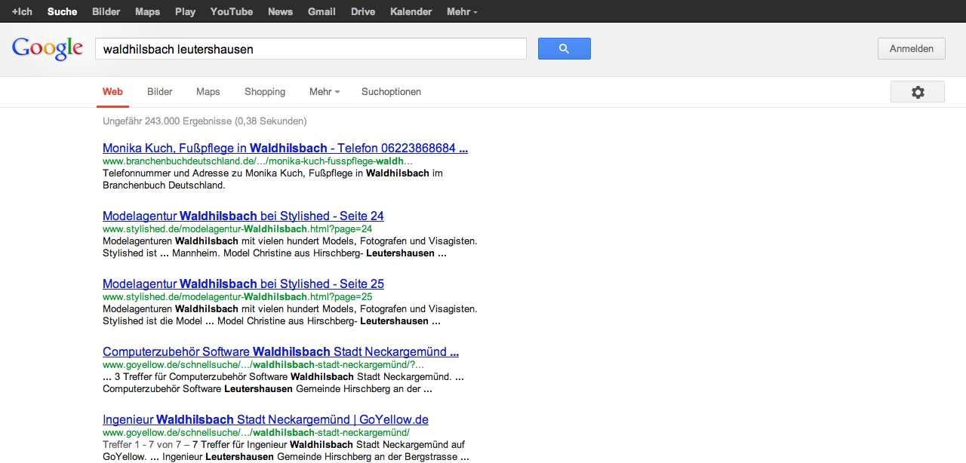Switch to the Maps results tab
Image resolution: width=966 pixels, height=463 pixels.
click(x=208, y=92)
